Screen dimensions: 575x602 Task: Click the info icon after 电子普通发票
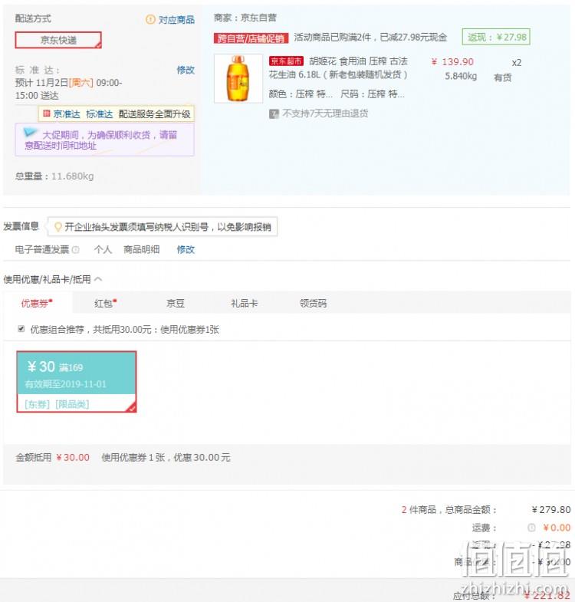pos(76,250)
